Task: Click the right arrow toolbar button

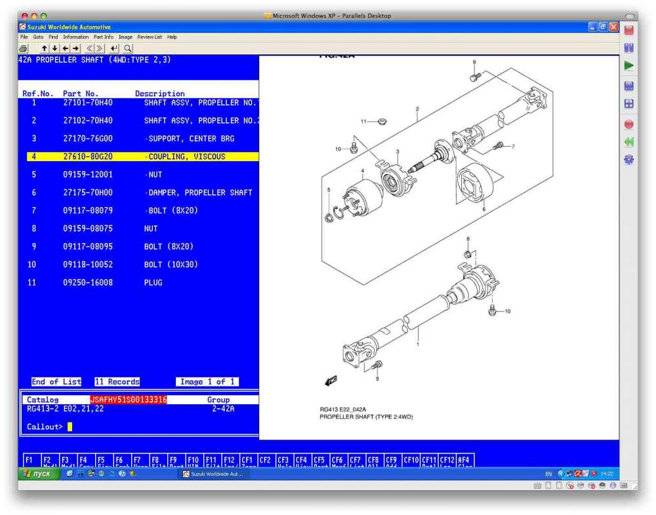Action: pos(75,48)
